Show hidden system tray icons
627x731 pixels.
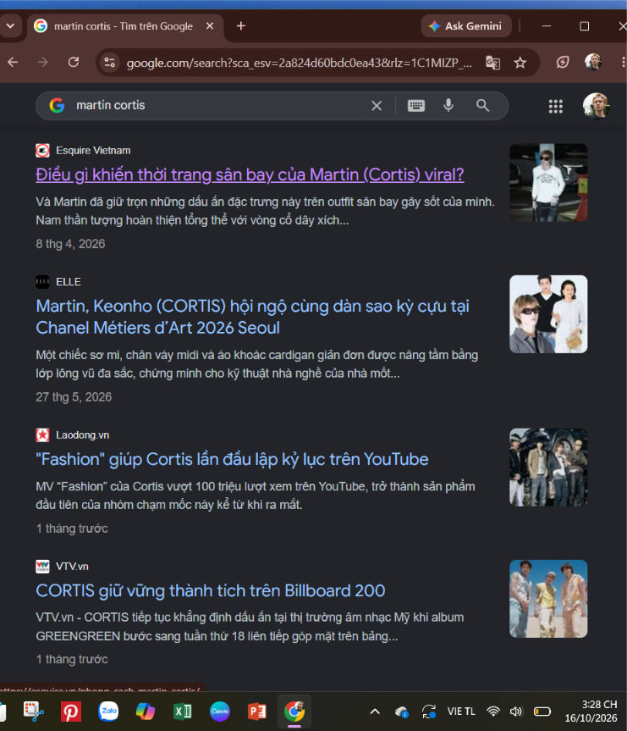coord(375,712)
